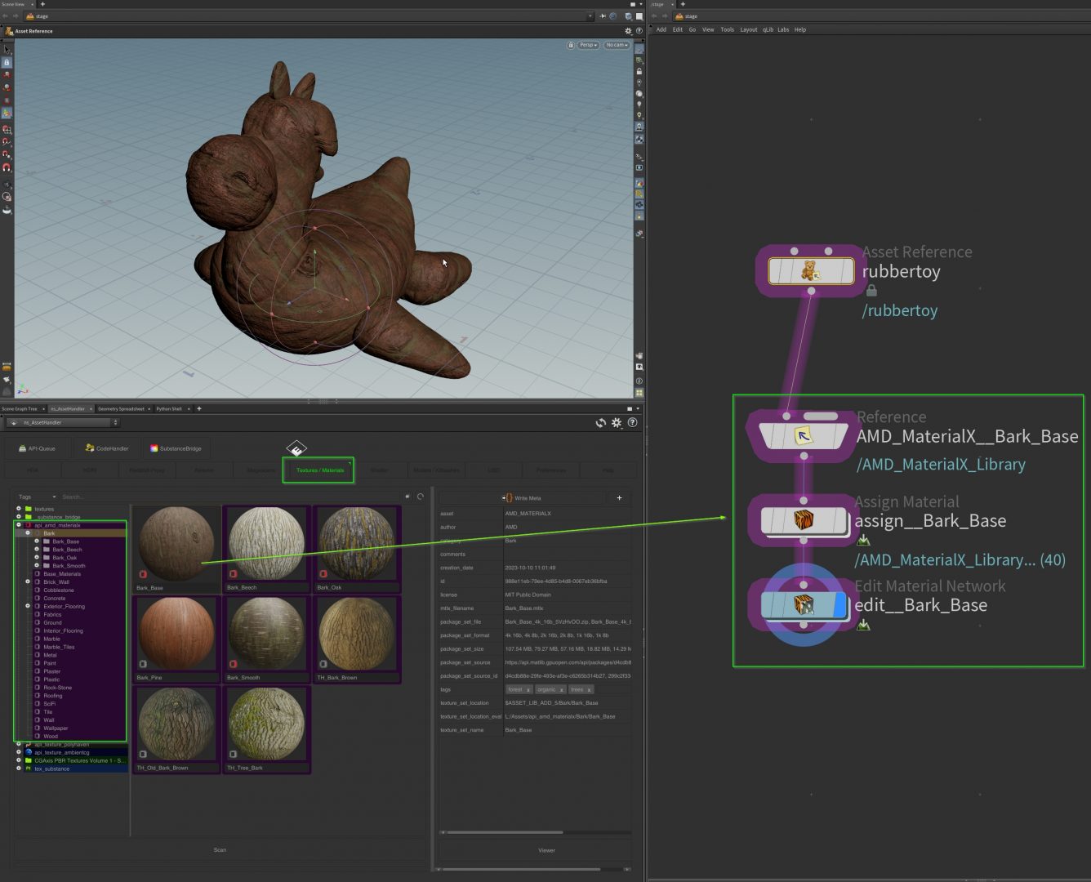Screen dimensions: 1091x882
Task: Open the No cam camera dropdown
Action: [x=617, y=45]
